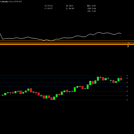Viewport: 134px width, 134px height.
Task: Click the price axis label 22
Action: (127, 91)
